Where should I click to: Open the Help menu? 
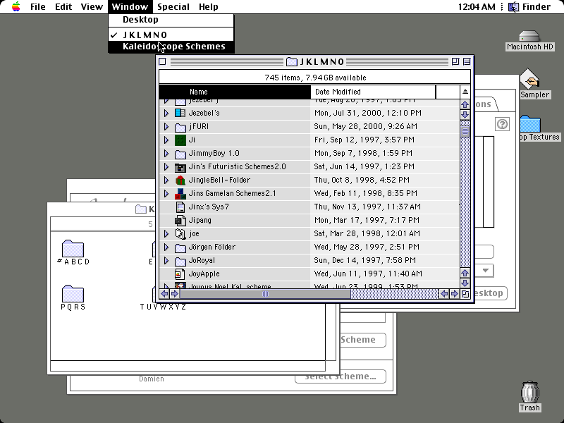tap(209, 6)
